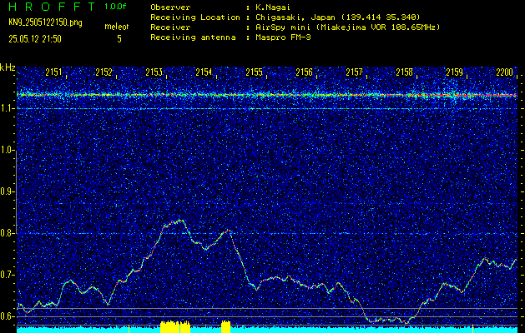Click the 2151 time marker
The image size is (525, 333).
(53, 72)
